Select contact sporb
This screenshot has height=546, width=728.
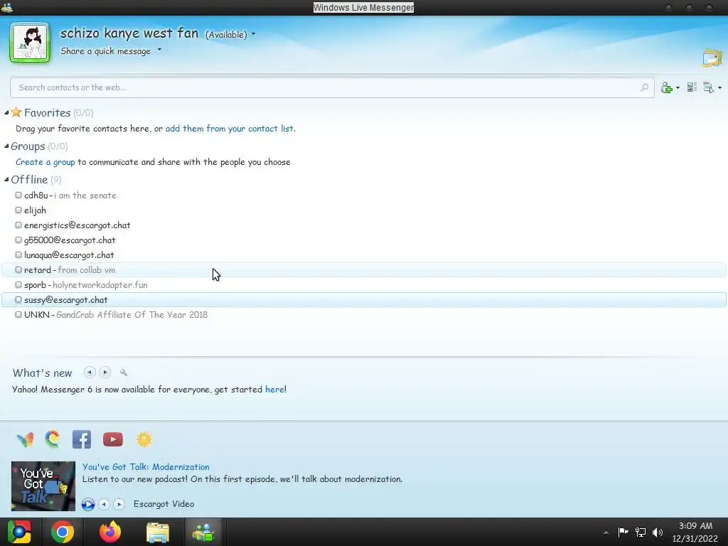pos(364,284)
